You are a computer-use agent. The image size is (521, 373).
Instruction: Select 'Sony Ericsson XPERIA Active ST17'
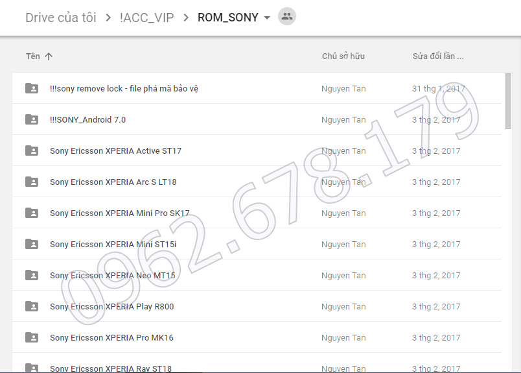[x=115, y=151]
